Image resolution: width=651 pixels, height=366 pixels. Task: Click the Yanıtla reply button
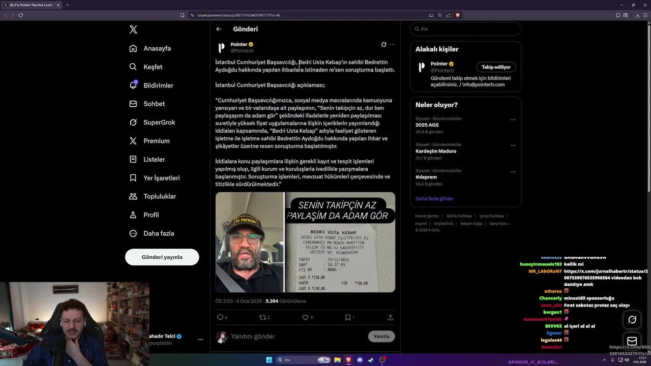tap(381, 337)
